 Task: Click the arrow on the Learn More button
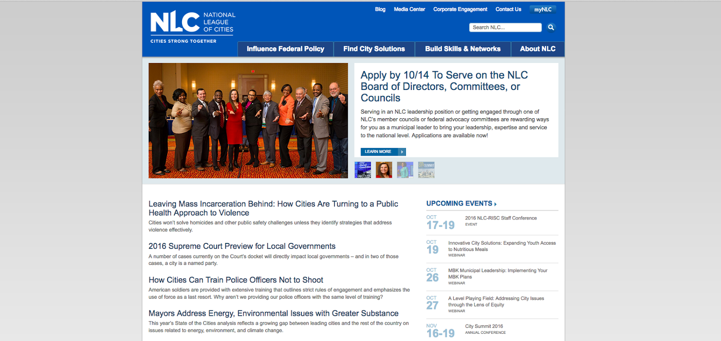point(402,152)
